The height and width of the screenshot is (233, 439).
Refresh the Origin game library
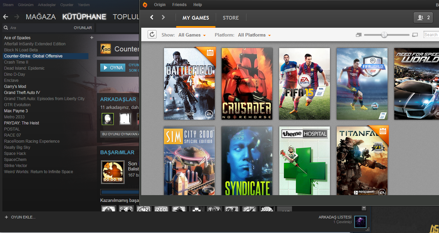tap(152, 34)
